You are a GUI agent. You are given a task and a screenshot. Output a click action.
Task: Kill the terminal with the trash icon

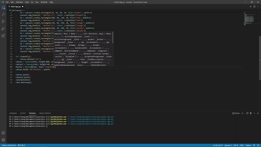[x=251, y=113]
